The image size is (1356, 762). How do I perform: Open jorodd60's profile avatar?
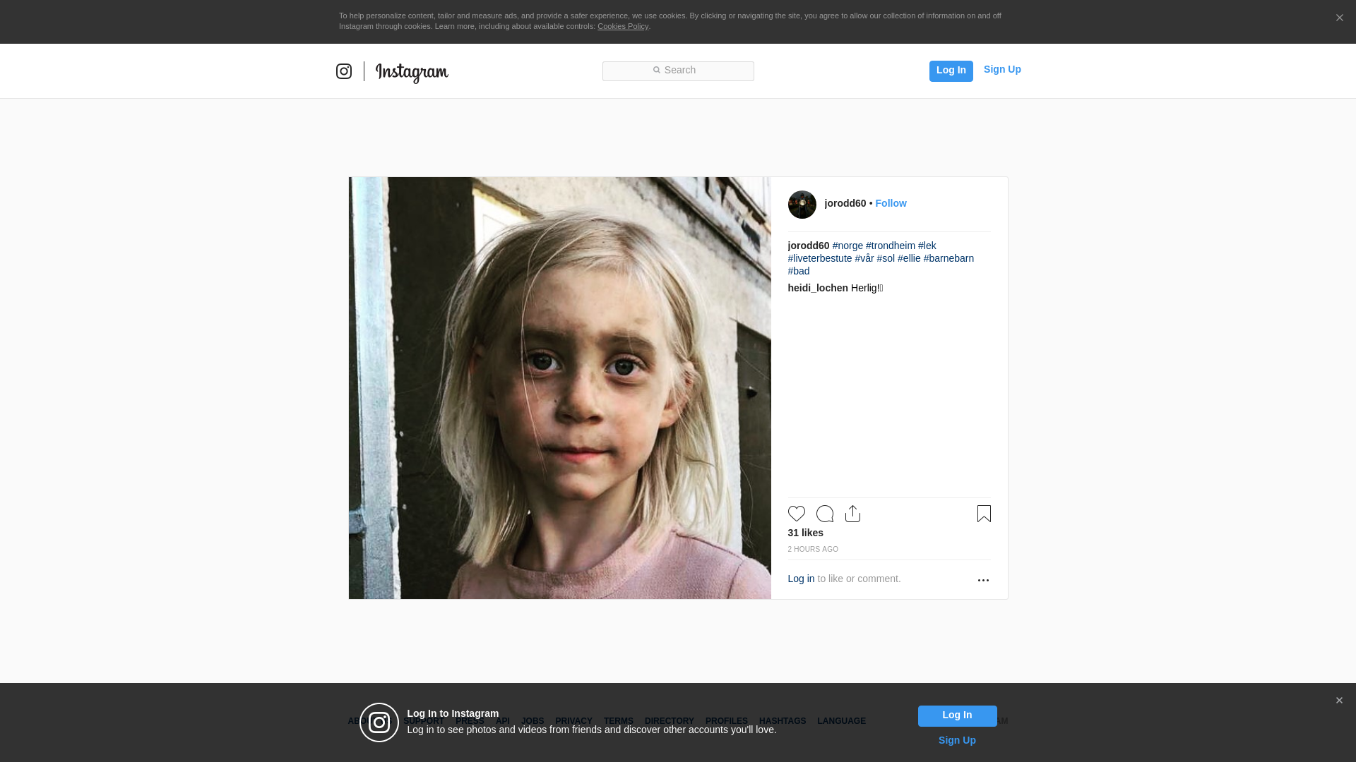click(802, 205)
